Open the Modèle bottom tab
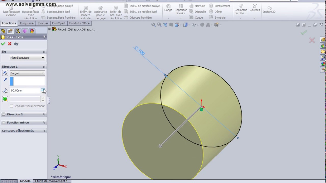 [25, 181]
